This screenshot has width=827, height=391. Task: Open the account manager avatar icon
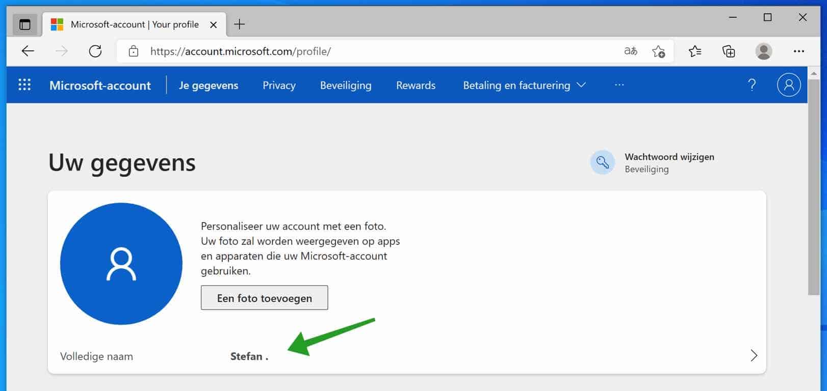coord(788,85)
